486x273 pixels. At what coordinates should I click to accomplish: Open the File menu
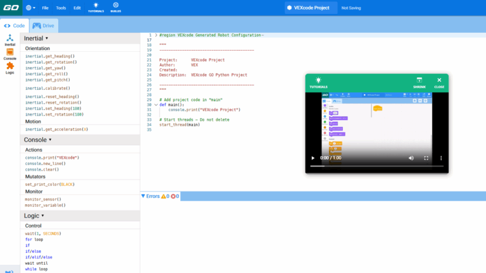[46, 8]
